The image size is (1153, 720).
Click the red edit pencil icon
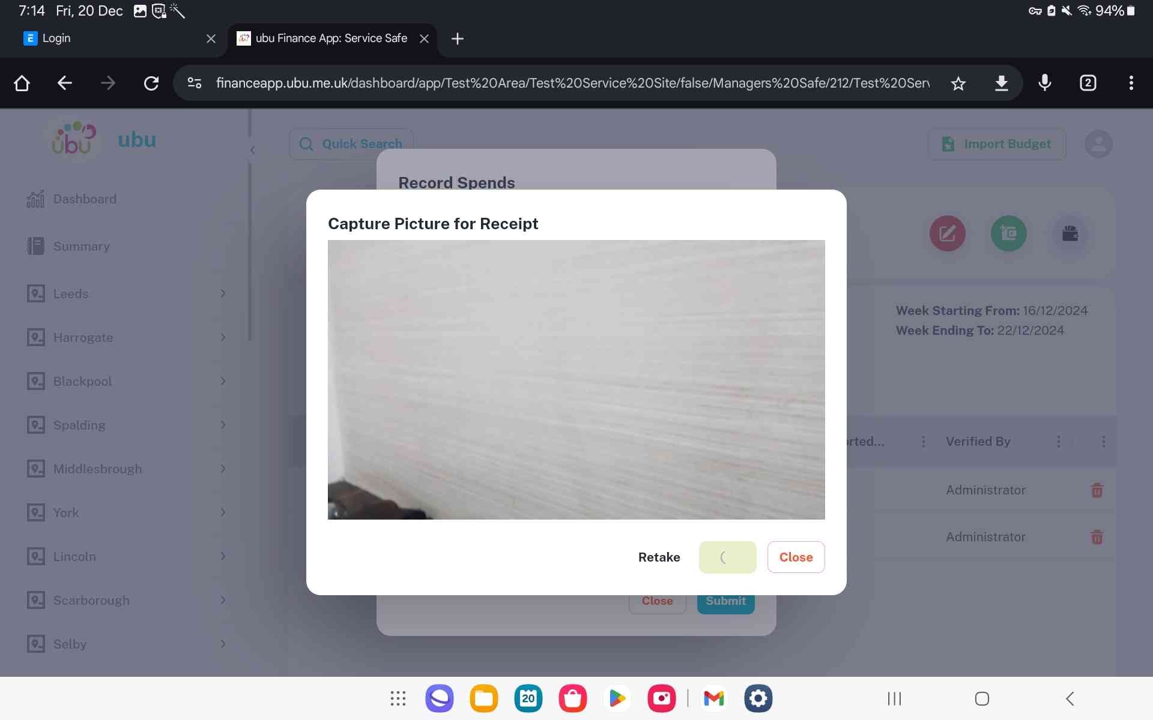click(947, 233)
